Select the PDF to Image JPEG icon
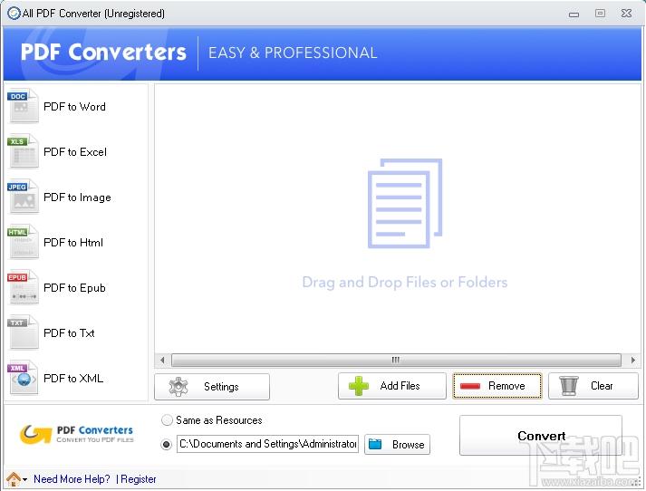This screenshot has width=646, height=491. (23, 197)
